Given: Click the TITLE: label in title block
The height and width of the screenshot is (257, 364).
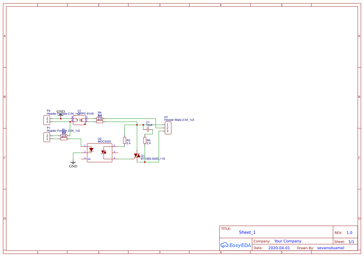Looking at the screenshot, I should pos(226,229).
